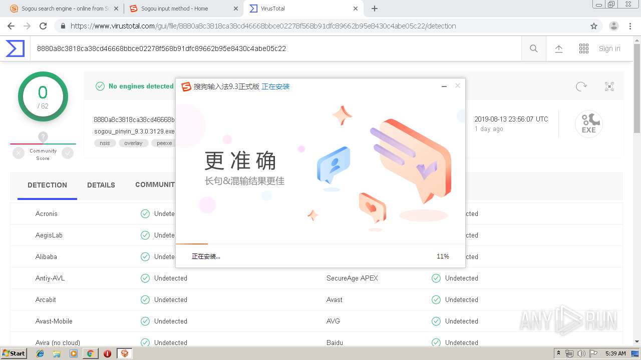Switch to the DETECTION tab
The height and width of the screenshot is (360, 641).
coord(47,185)
